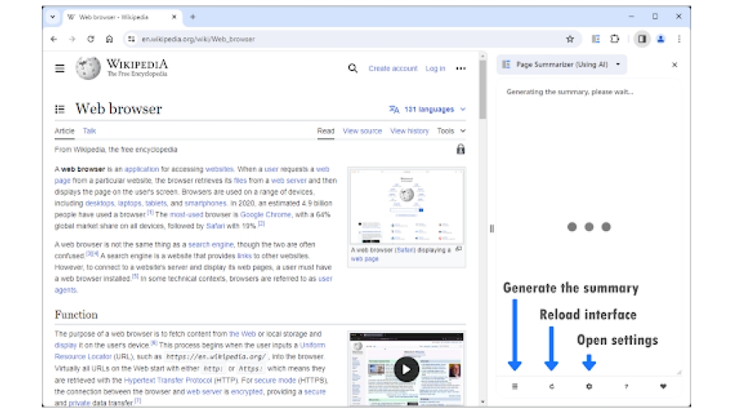Open summarizer settings gear icon

pyautogui.click(x=589, y=387)
